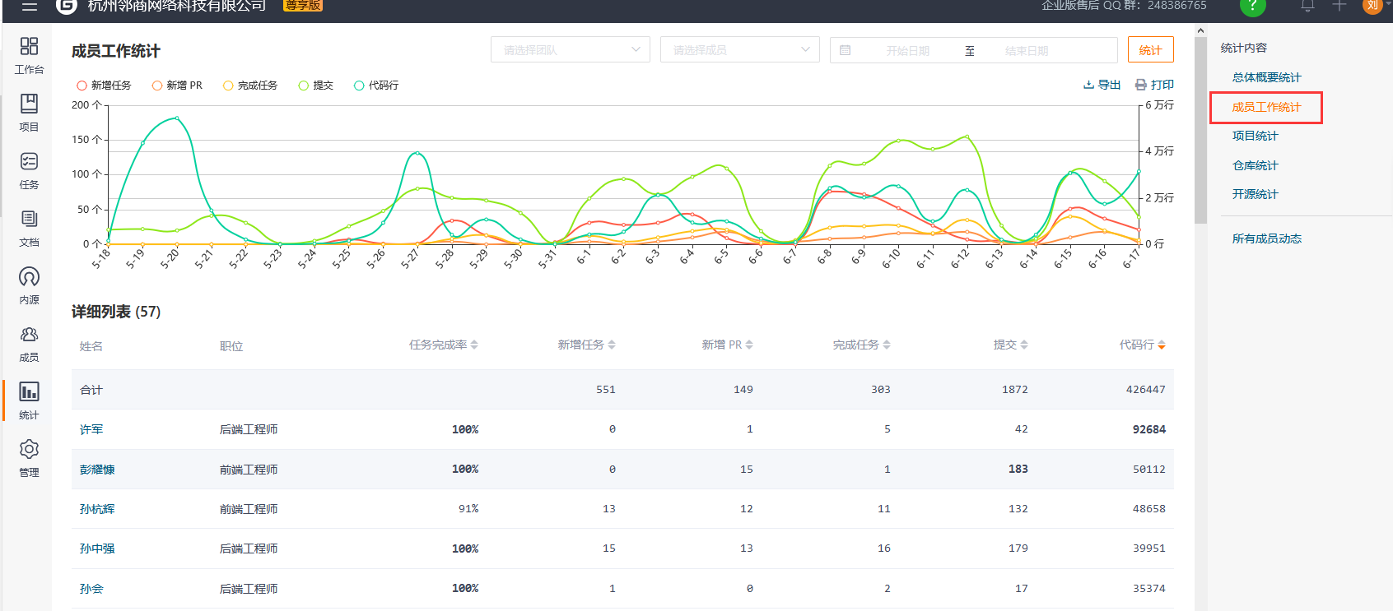Sort by 新增任务 column
The height and width of the screenshot is (611, 1393).
[x=586, y=345]
